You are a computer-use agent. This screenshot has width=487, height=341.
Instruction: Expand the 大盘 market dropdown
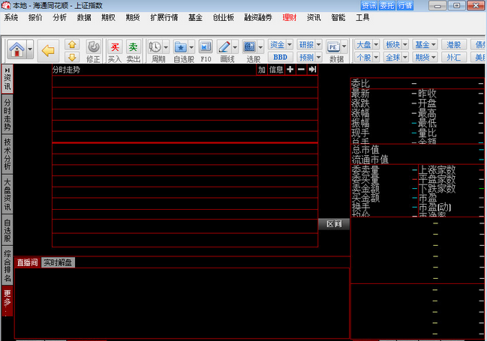point(366,45)
